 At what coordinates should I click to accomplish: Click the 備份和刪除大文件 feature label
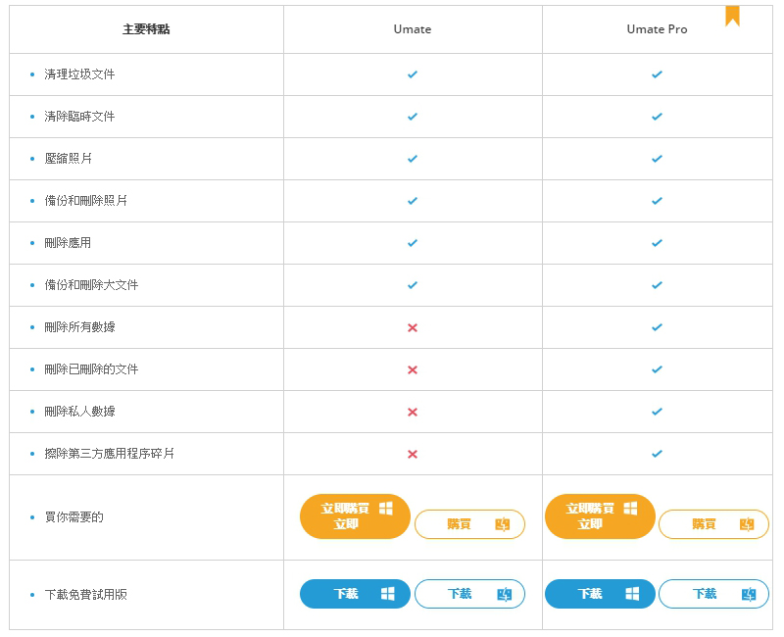(x=91, y=285)
